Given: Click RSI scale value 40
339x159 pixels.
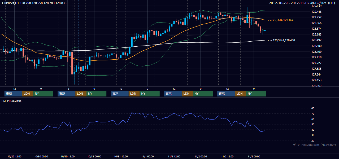Looking at the screenshot, I should point(313,130).
